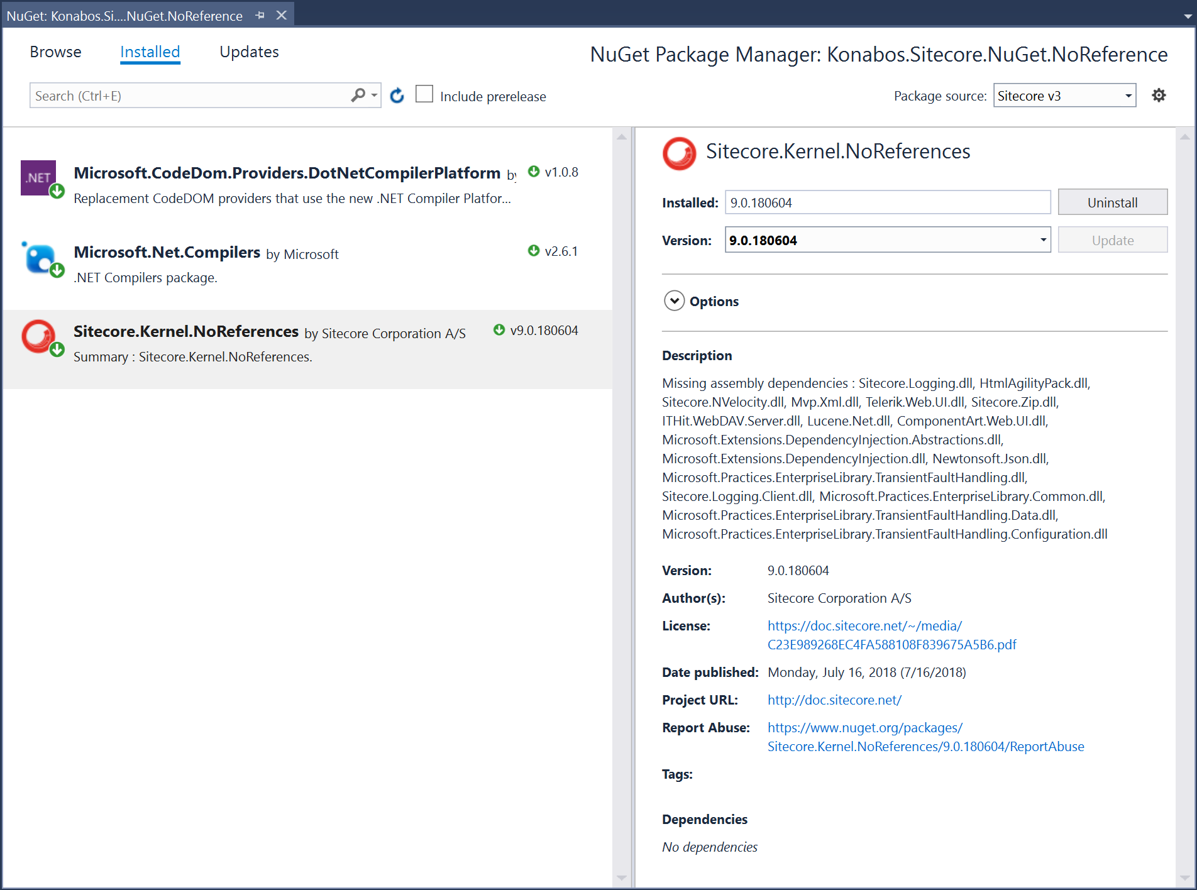Open the search history dropdown arrow
The width and height of the screenshot is (1197, 890).
click(x=373, y=95)
